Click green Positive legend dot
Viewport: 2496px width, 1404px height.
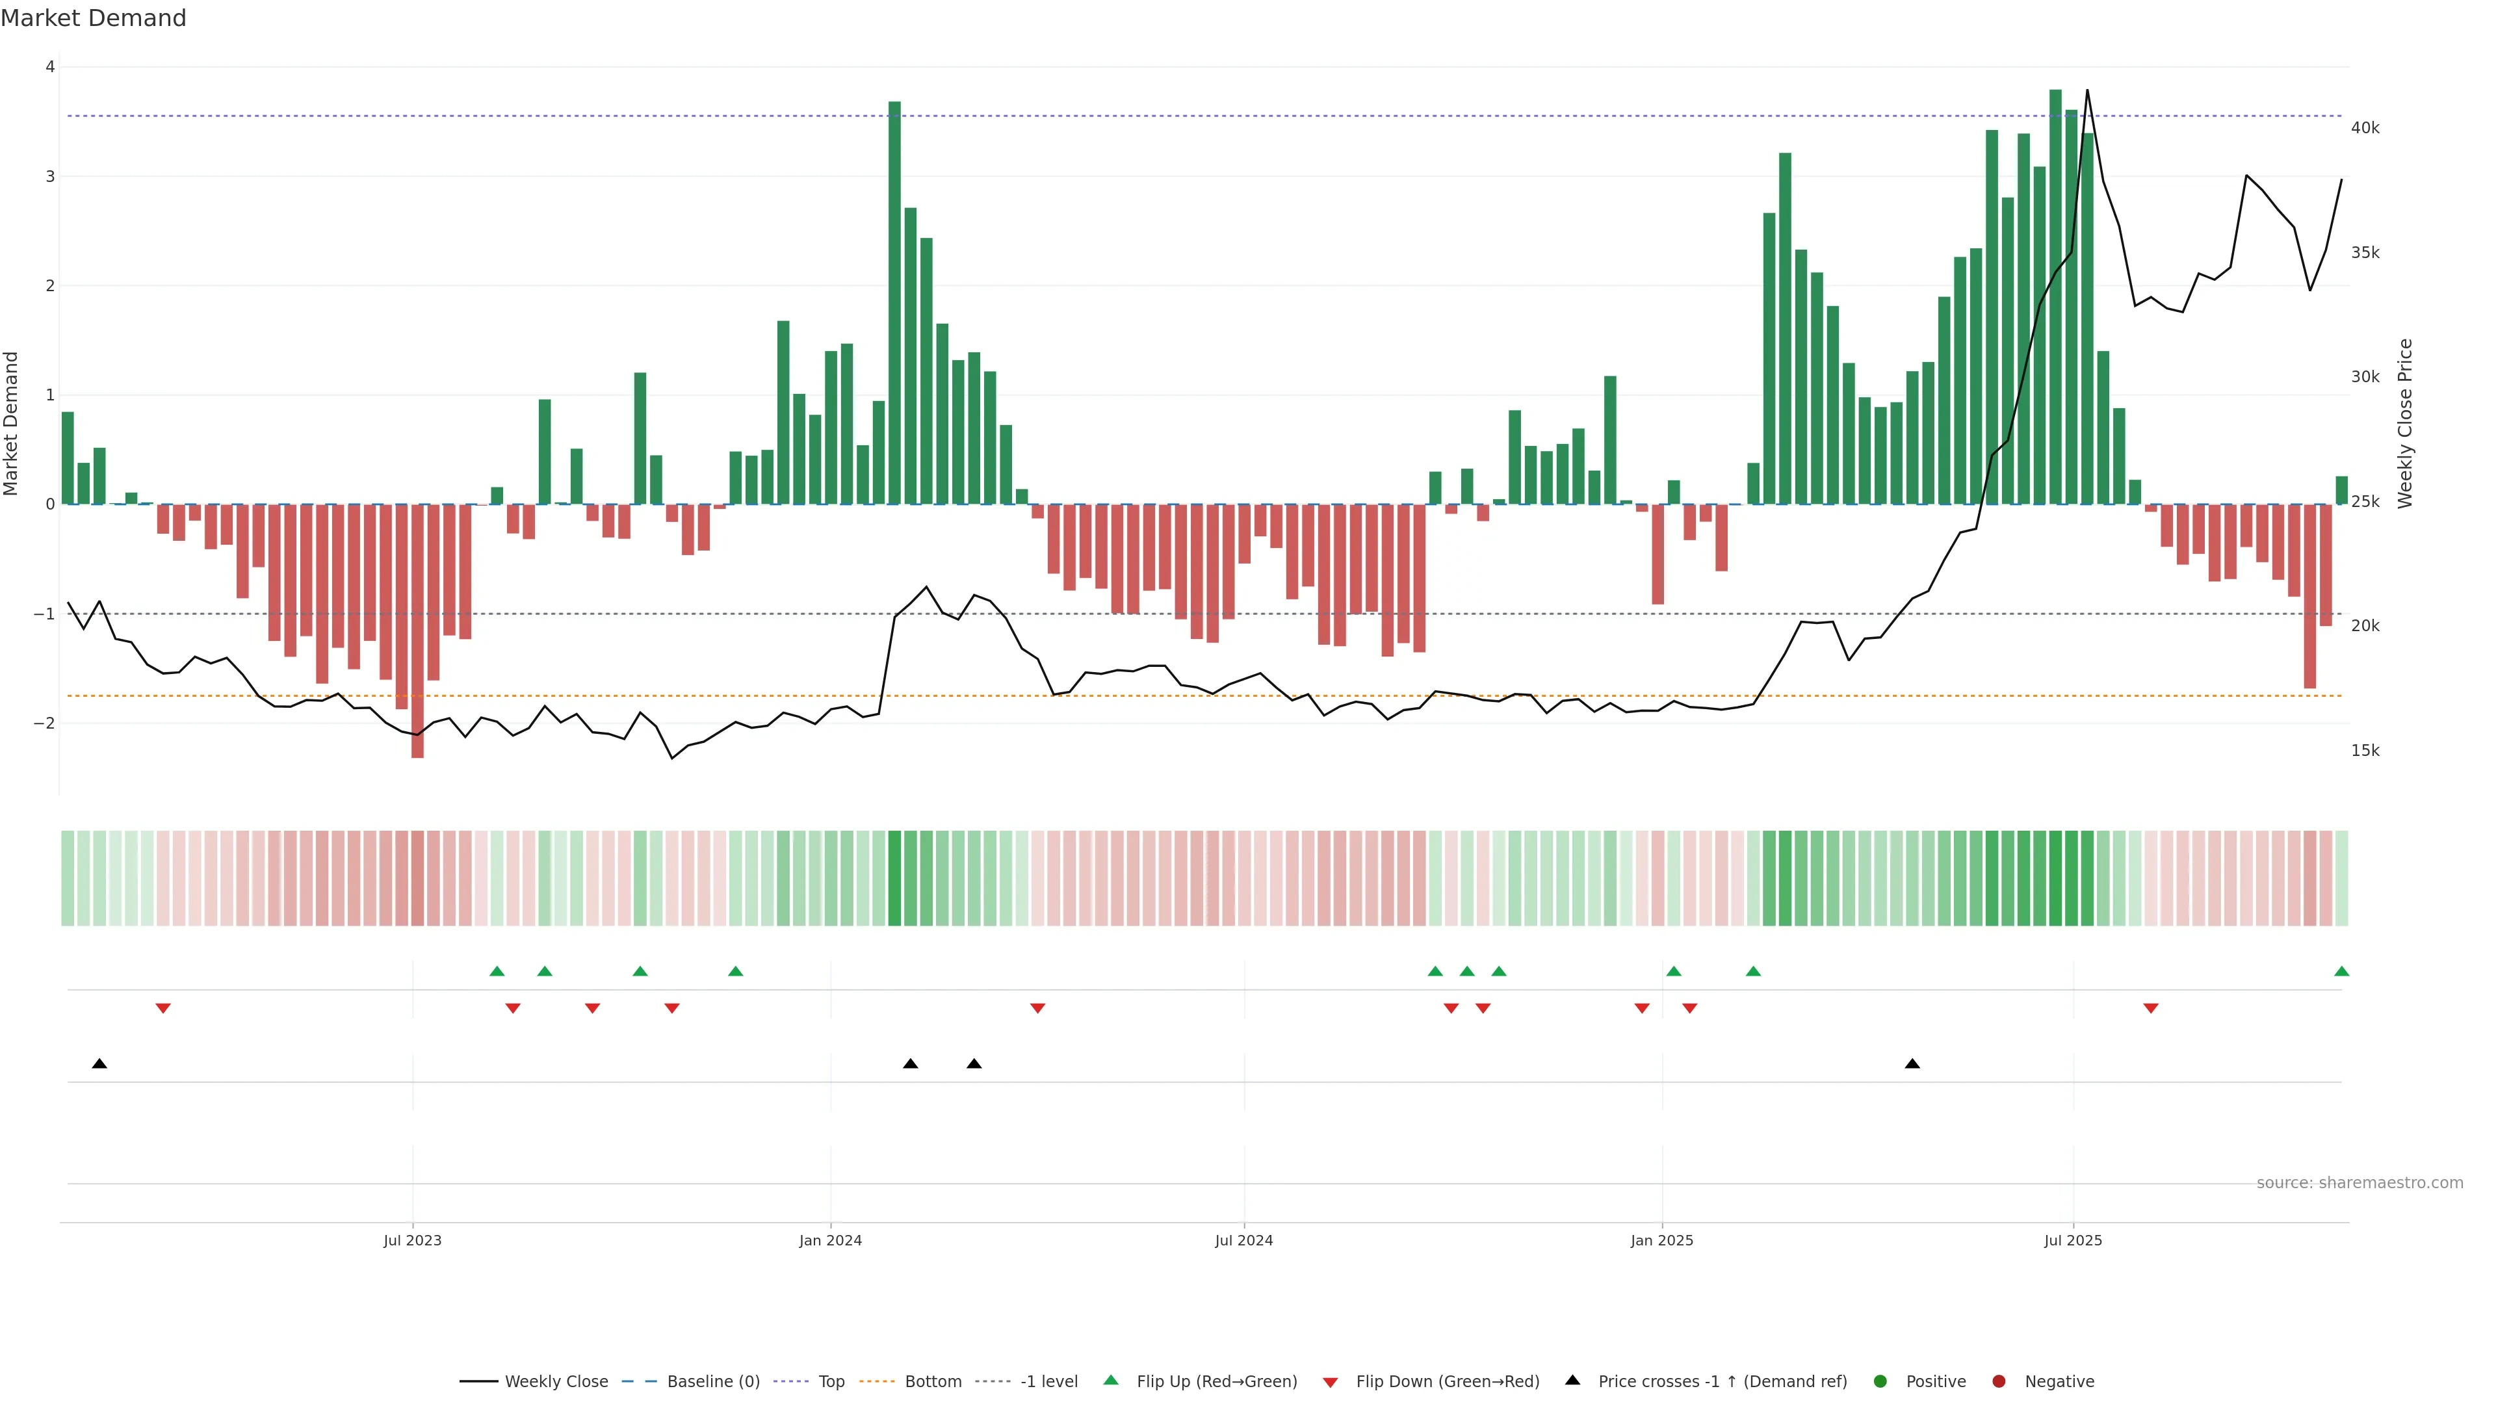coord(1880,1382)
